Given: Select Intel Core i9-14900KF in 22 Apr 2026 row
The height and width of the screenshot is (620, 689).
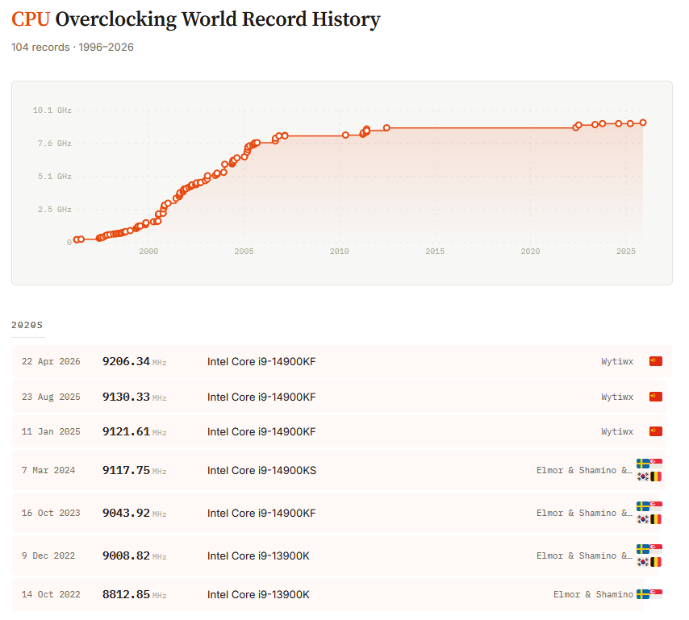Looking at the screenshot, I should pyautogui.click(x=261, y=361).
